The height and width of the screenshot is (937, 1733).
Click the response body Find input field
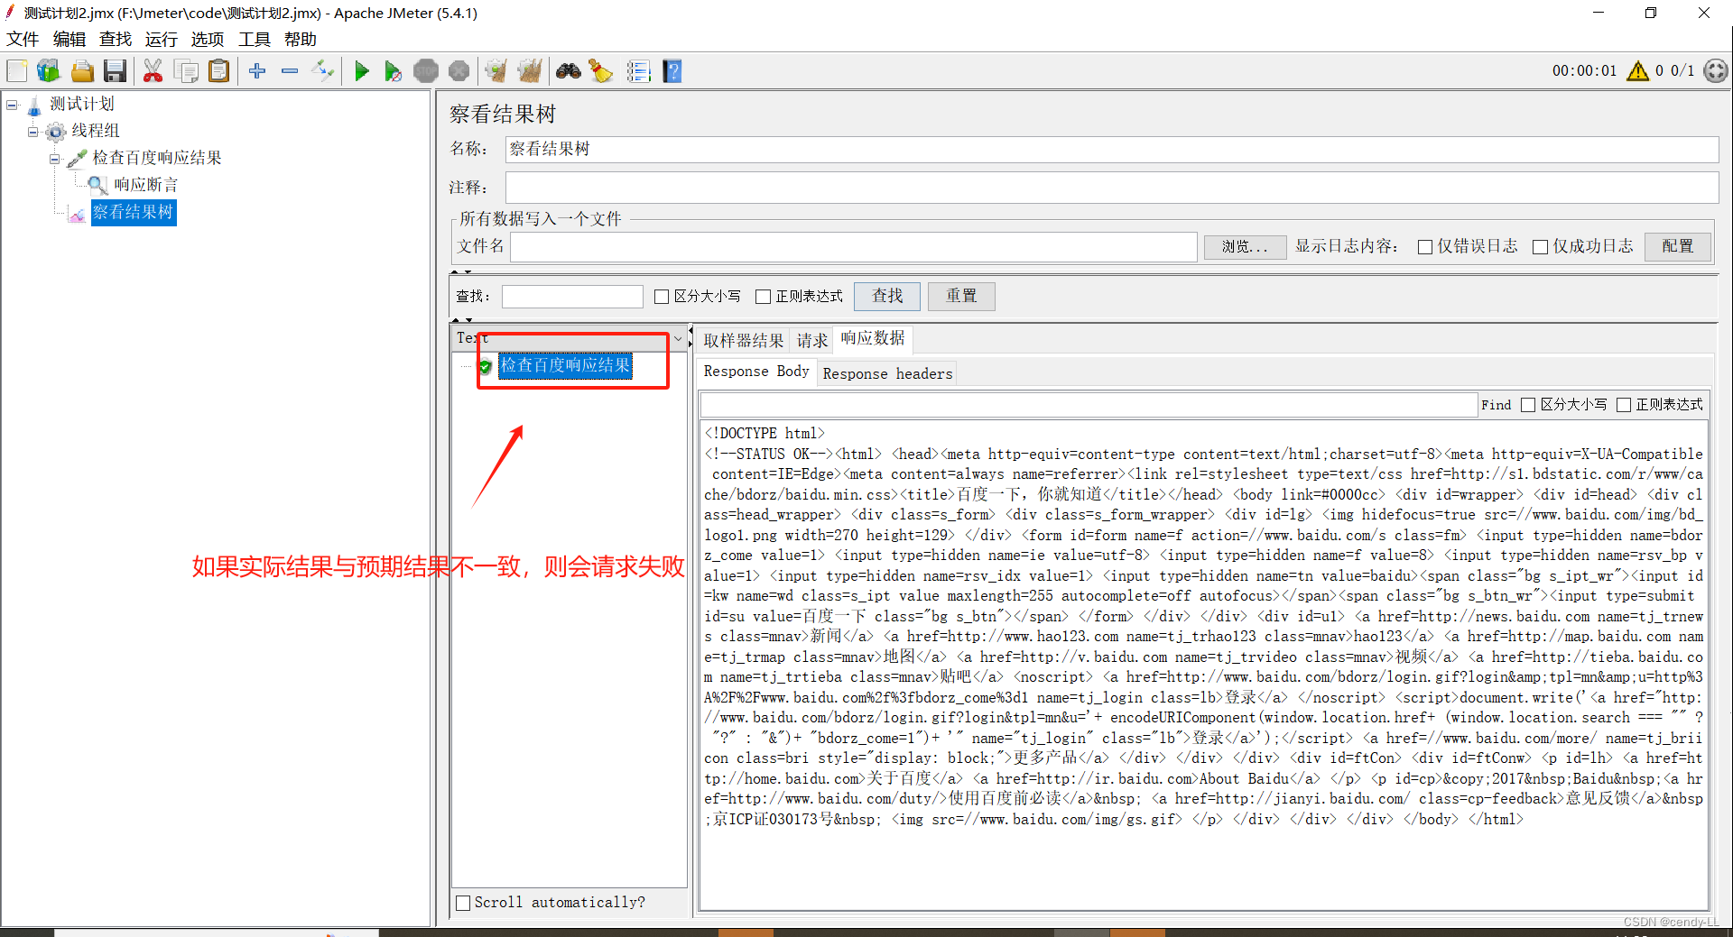(x=1089, y=405)
